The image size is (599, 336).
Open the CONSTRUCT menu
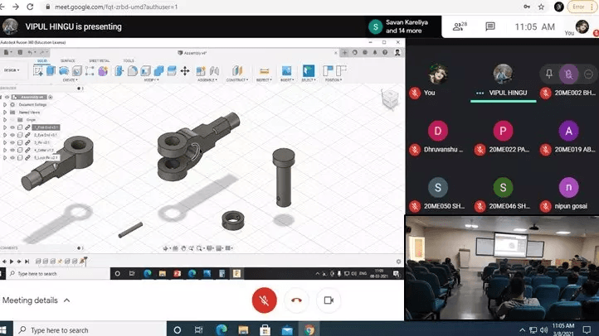(237, 80)
